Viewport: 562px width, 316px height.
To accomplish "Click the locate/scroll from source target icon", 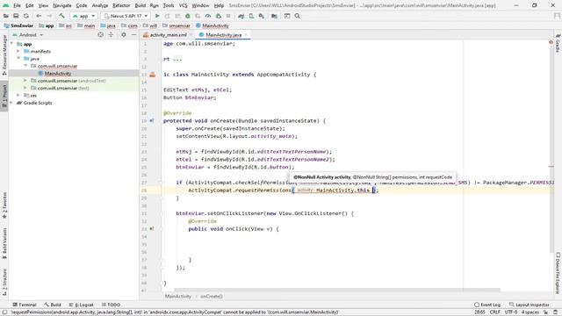I will (x=101, y=35).
